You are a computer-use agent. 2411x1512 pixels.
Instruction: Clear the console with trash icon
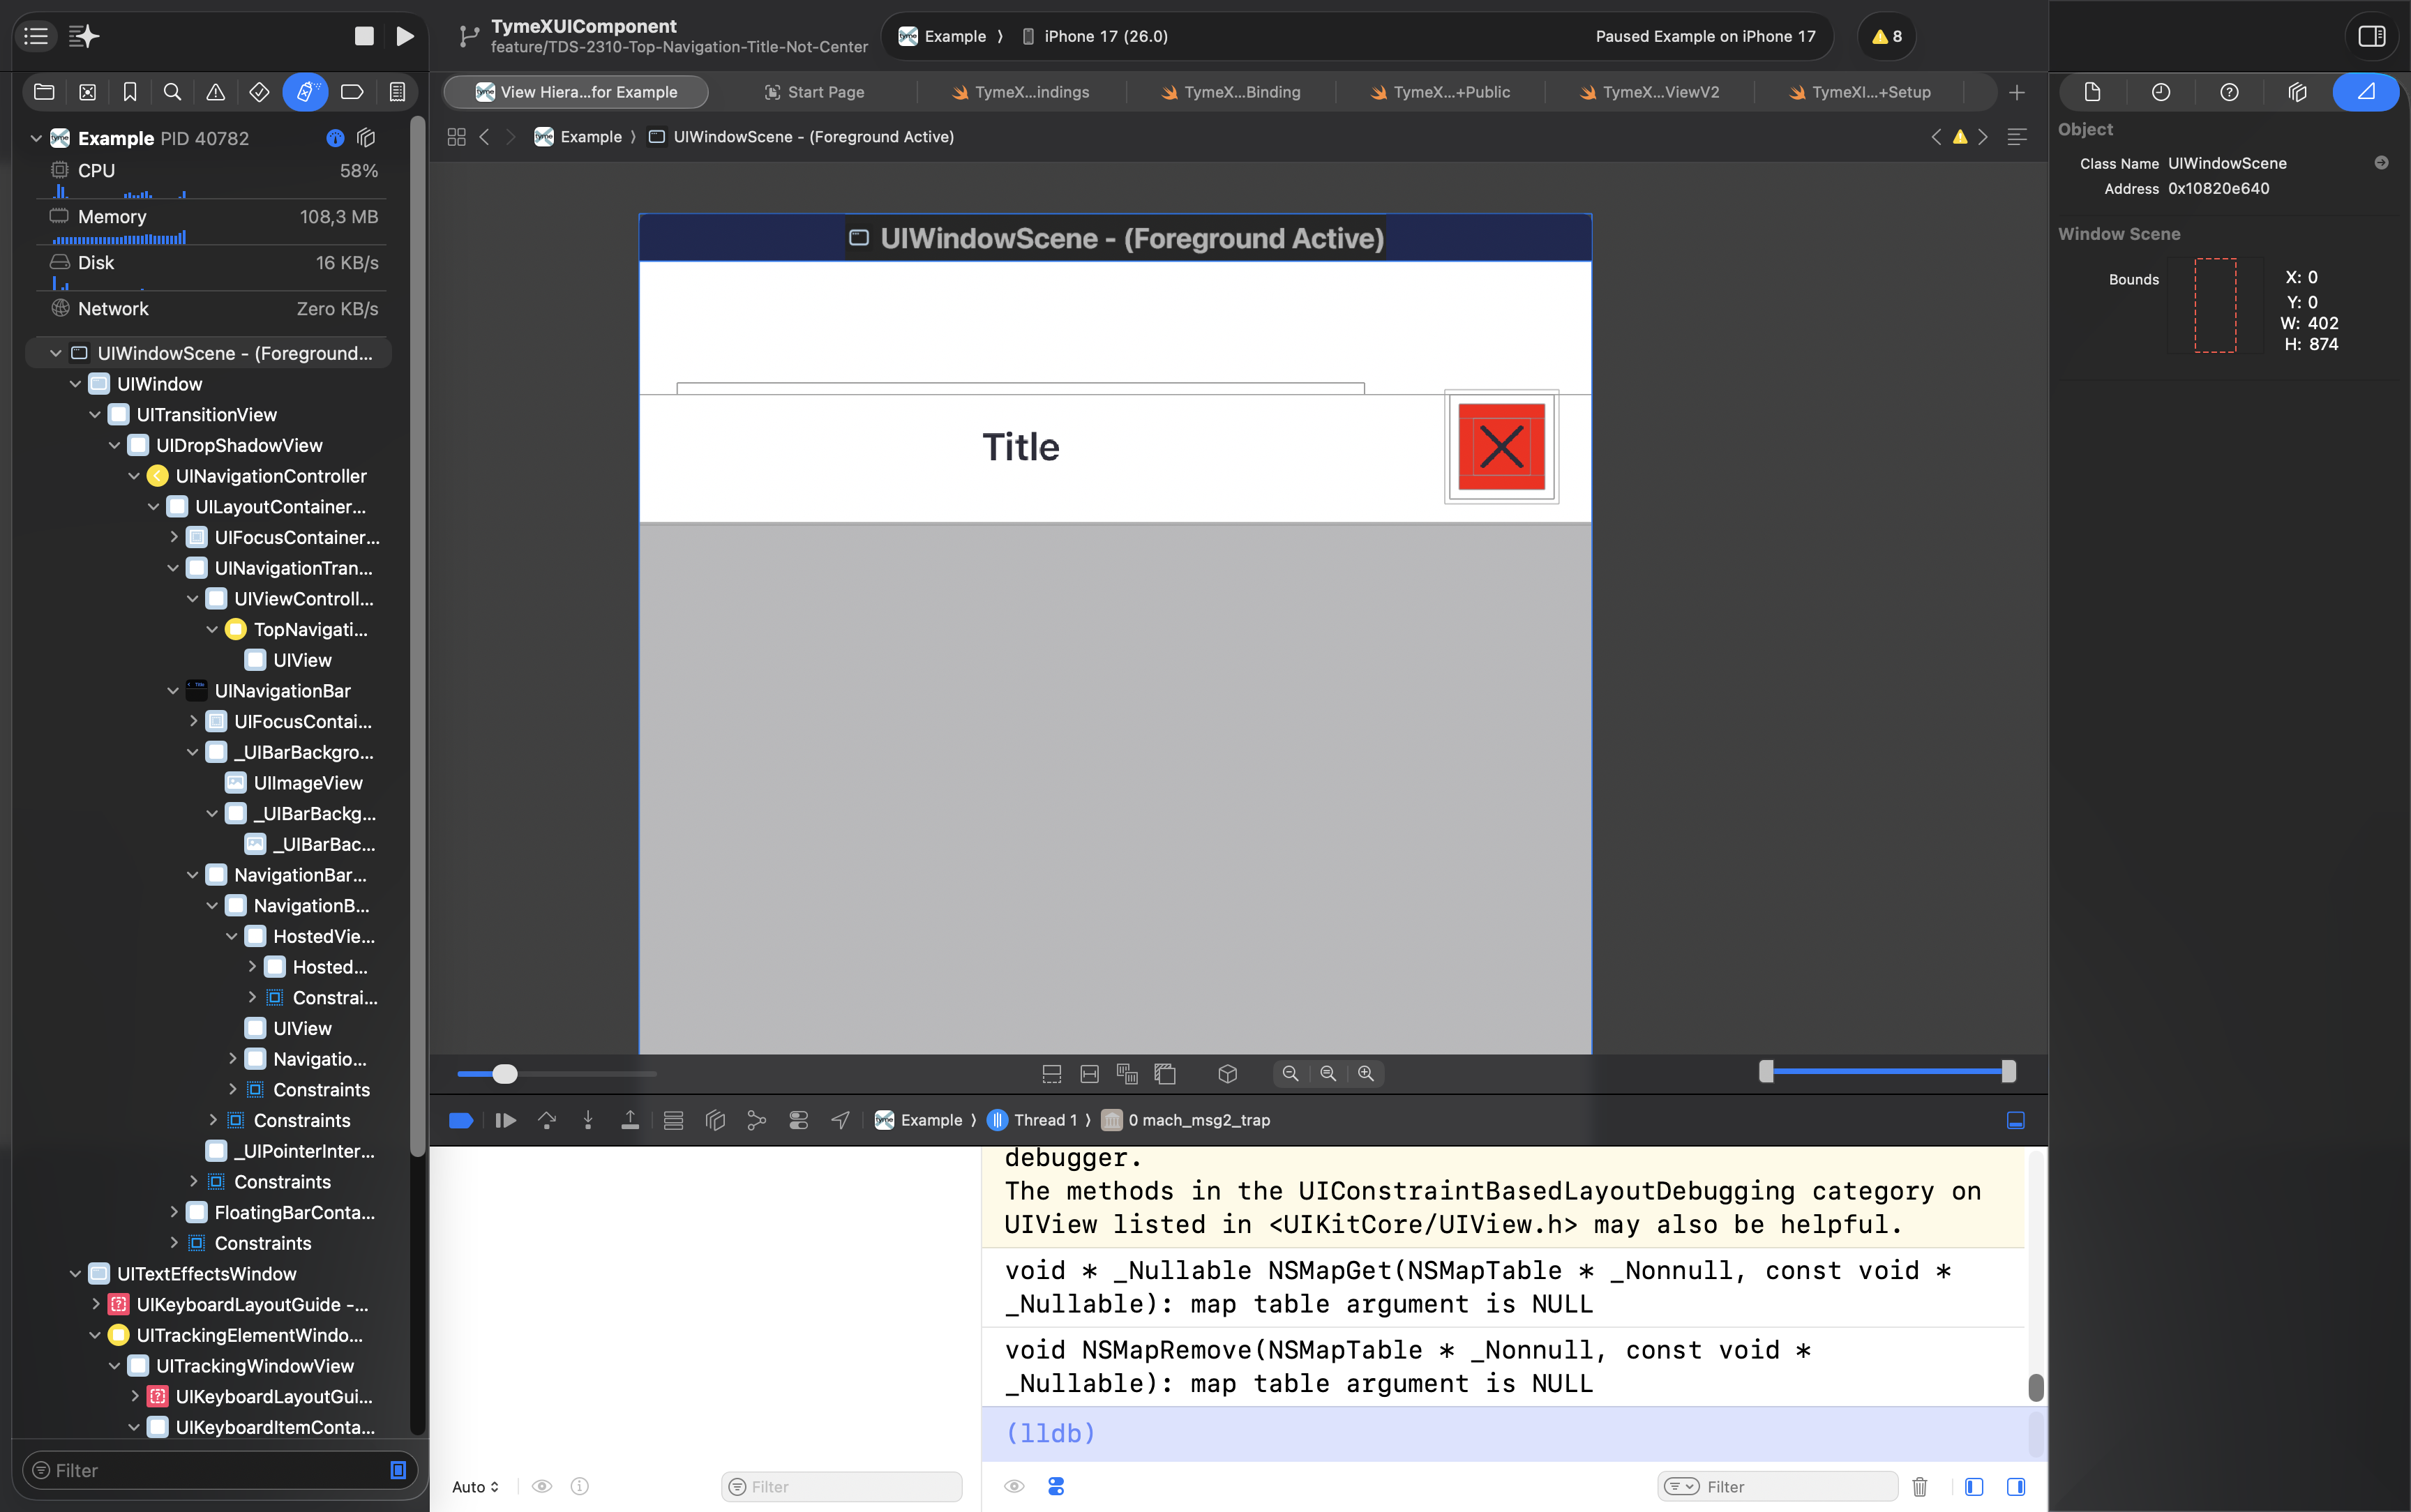click(1919, 1487)
